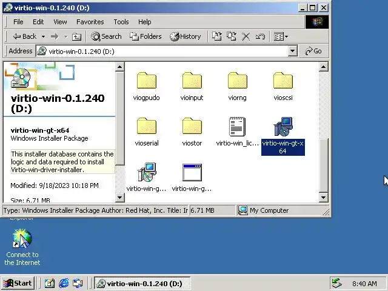Viewport: 388px width, 291px height.
Task: Click virtio-win-0.1.240 (D:) taskbar button
Action: coord(142,283)
